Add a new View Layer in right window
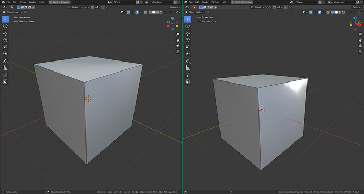The height and width of the screenshot is (194, 364). coord(358,2)
